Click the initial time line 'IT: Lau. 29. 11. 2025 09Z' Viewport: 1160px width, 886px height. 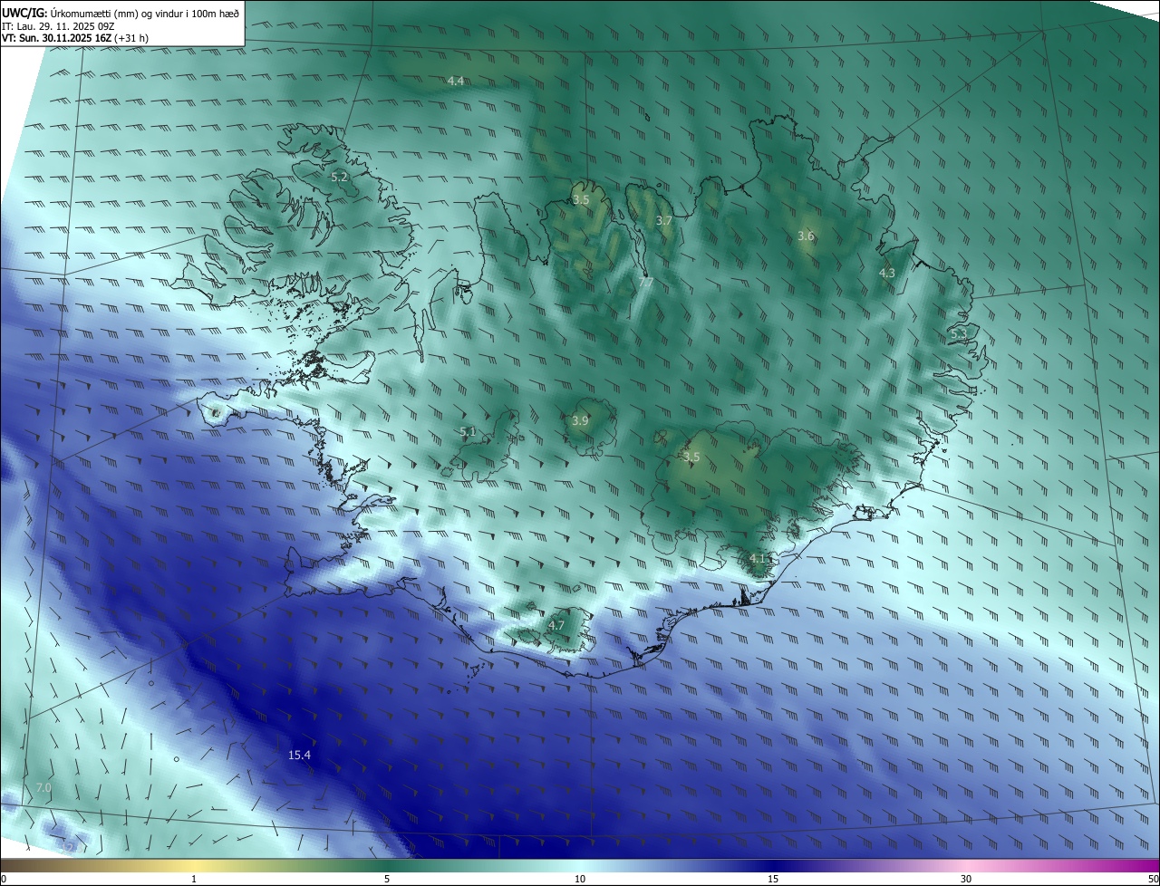coord(60,26)
